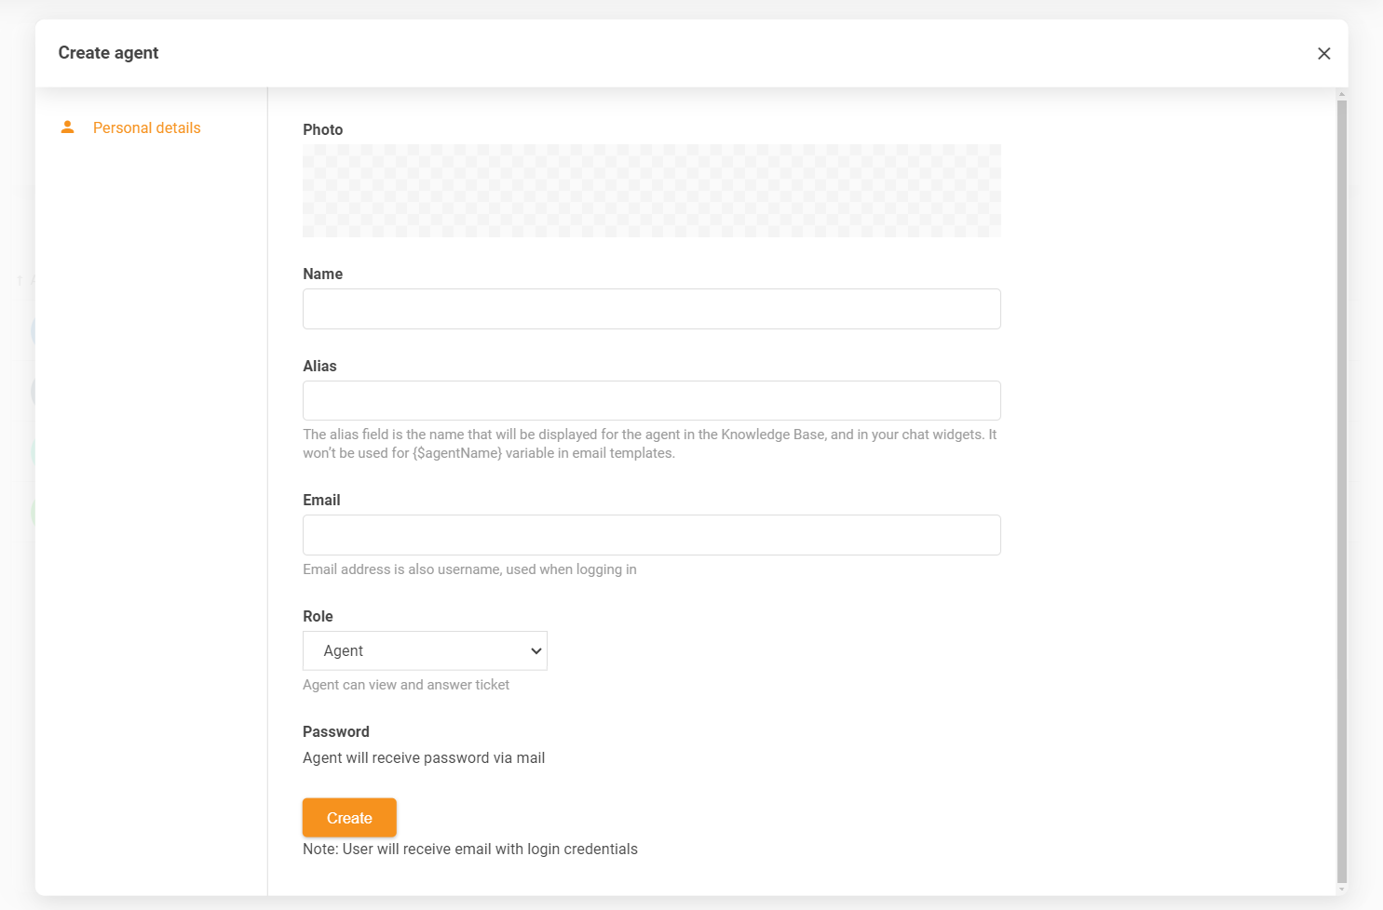The width and height of the screenshot is (1383, 910).
Task: Click the scrollbar down arrow icon
Action: (1341, 890)
